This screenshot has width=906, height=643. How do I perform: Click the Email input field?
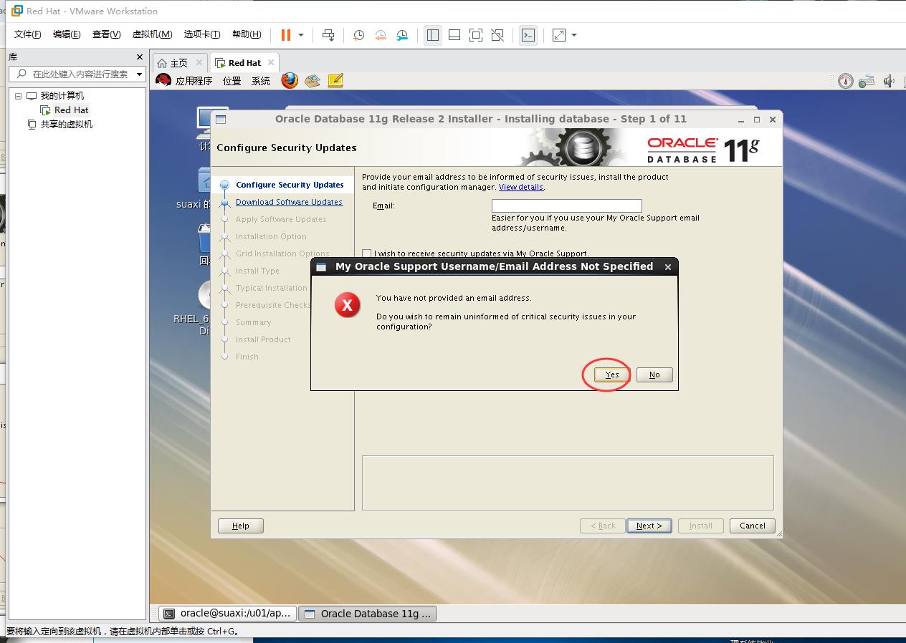point(567,206)
